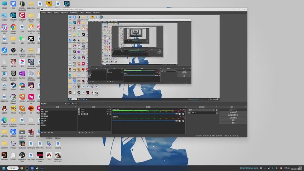Open the 工具 menu in OBS

(x=82, y=13)
